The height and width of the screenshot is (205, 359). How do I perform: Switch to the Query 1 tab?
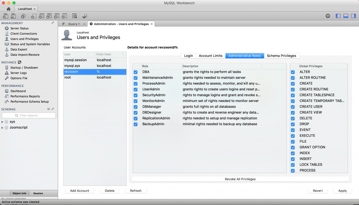[74, 24]
